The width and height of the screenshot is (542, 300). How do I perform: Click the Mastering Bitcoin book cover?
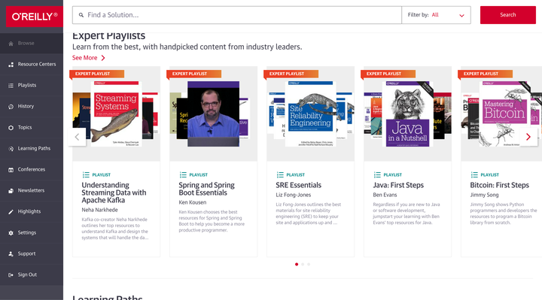pos(504,114)
